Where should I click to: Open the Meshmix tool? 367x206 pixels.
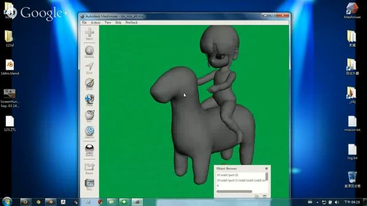coord(89,52)
